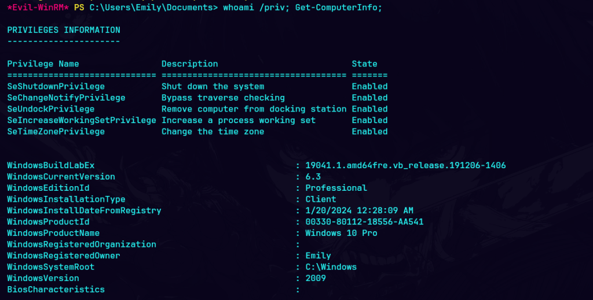This screenshot has width=593, height=300.
Task: Click the 'C:\Windows' system root value
Action: coord(331,267)
